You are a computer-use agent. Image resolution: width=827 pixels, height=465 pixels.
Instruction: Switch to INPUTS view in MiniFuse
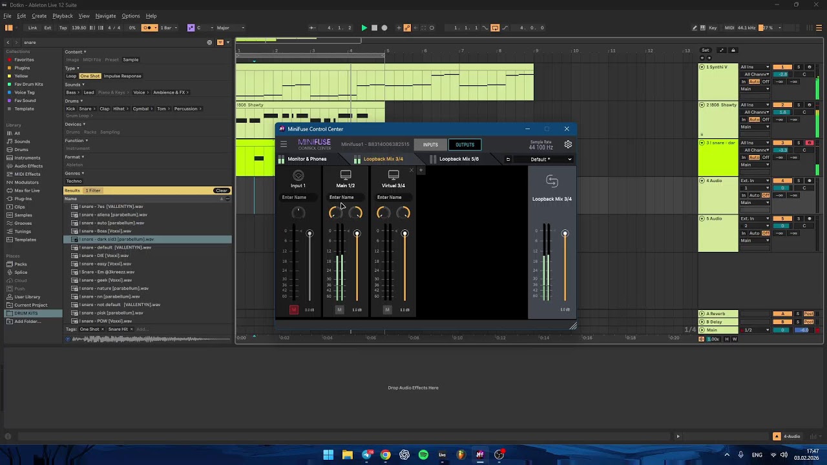click(x=430, y=145)
